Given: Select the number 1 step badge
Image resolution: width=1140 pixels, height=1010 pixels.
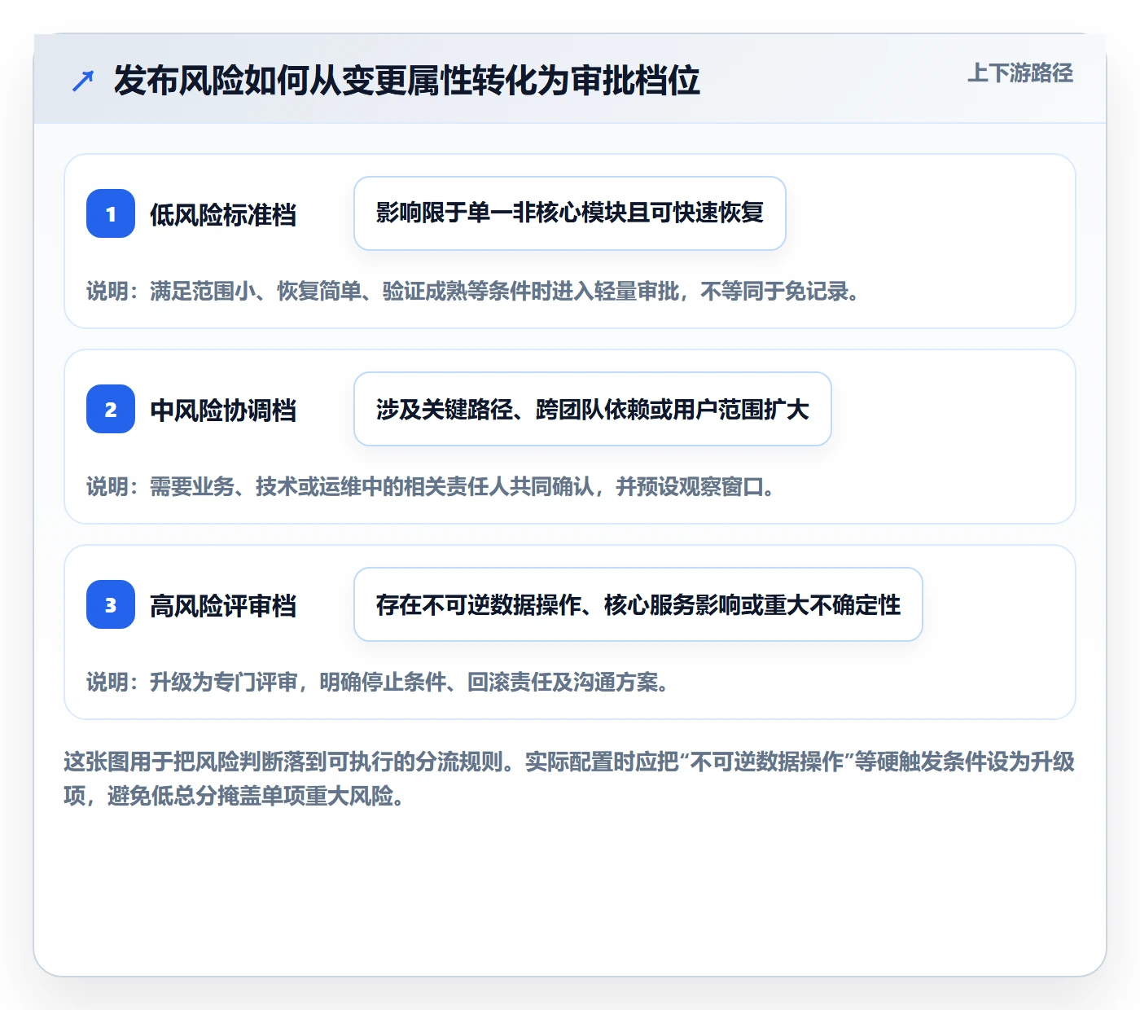Looking at the screenshot, I should (111, 213).
